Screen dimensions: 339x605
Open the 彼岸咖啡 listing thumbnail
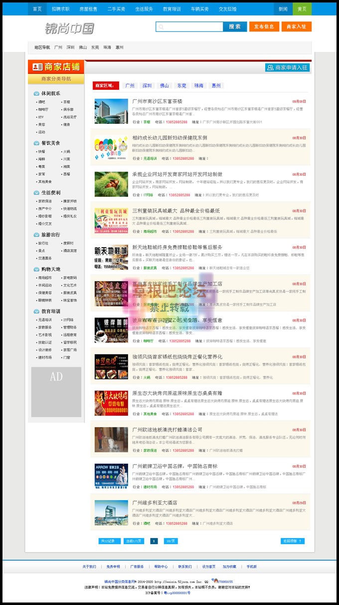point(111,330)
